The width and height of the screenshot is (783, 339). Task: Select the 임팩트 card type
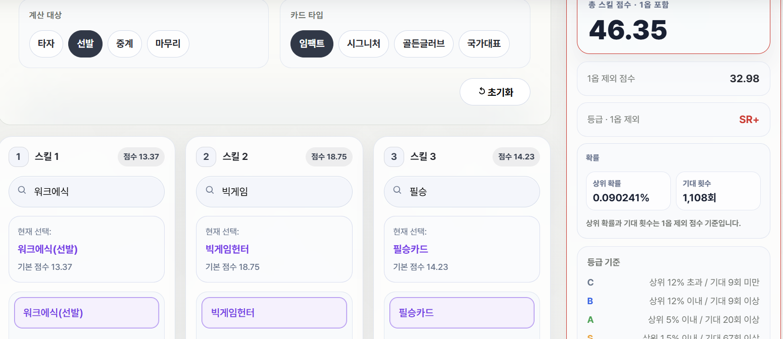click(312, 44)
